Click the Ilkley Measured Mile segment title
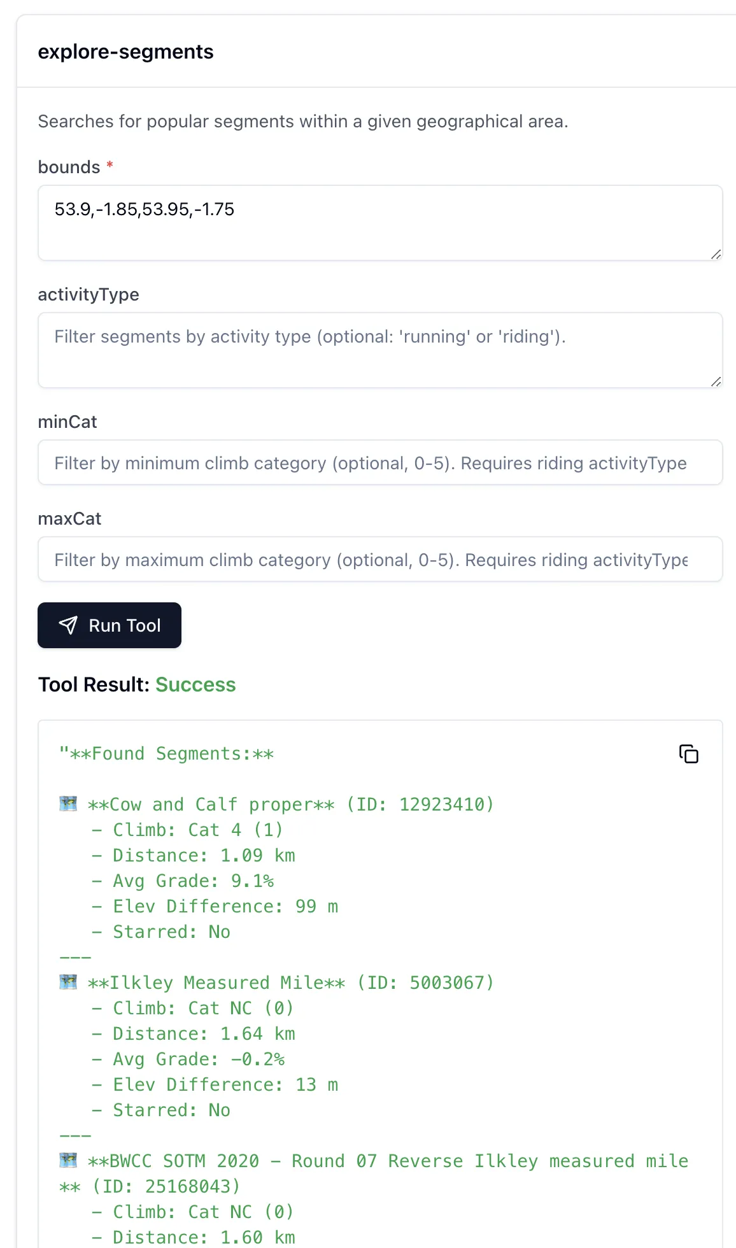Image resolution: width=736 pixels, height=1248 pixels. pyautogui.click(x=216, y=982)
